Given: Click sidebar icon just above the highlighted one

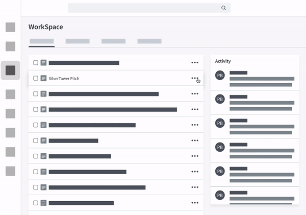Looking at the screenshot, I should click(x=10, y=46).
